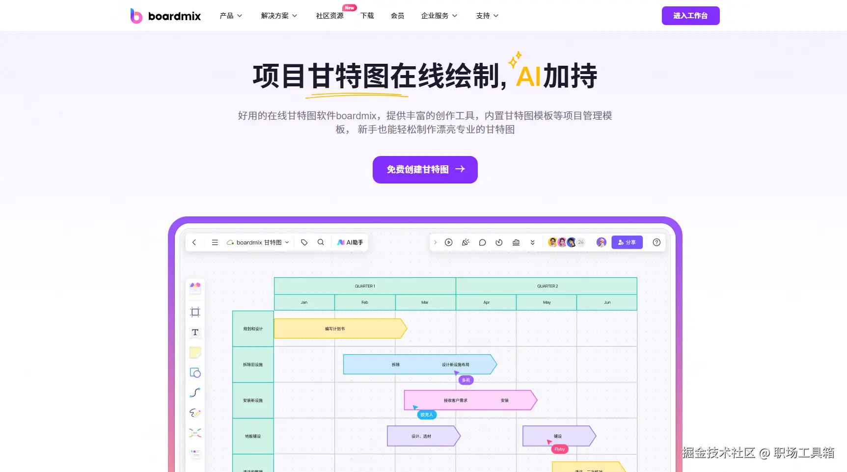This screenshot has width=847, height=472.
Task: Select the Frame tool in sidebar
Action: click(x=195, y=312)
